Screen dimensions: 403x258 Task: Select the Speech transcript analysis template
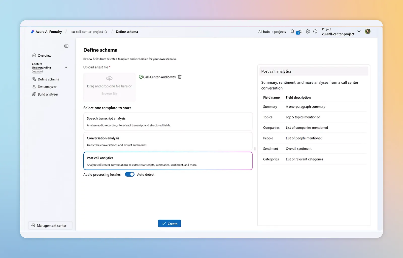point(168,121)
